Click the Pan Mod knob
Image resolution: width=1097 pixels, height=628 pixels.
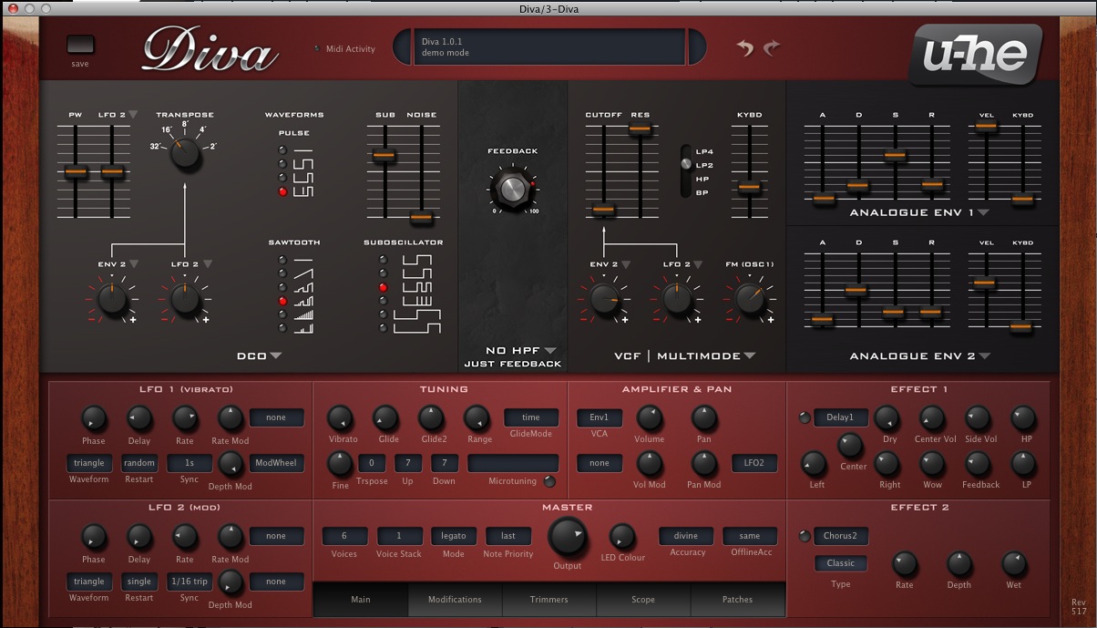click(704, 464)
